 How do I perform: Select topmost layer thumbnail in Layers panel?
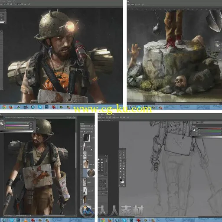[x=87, y=137]
